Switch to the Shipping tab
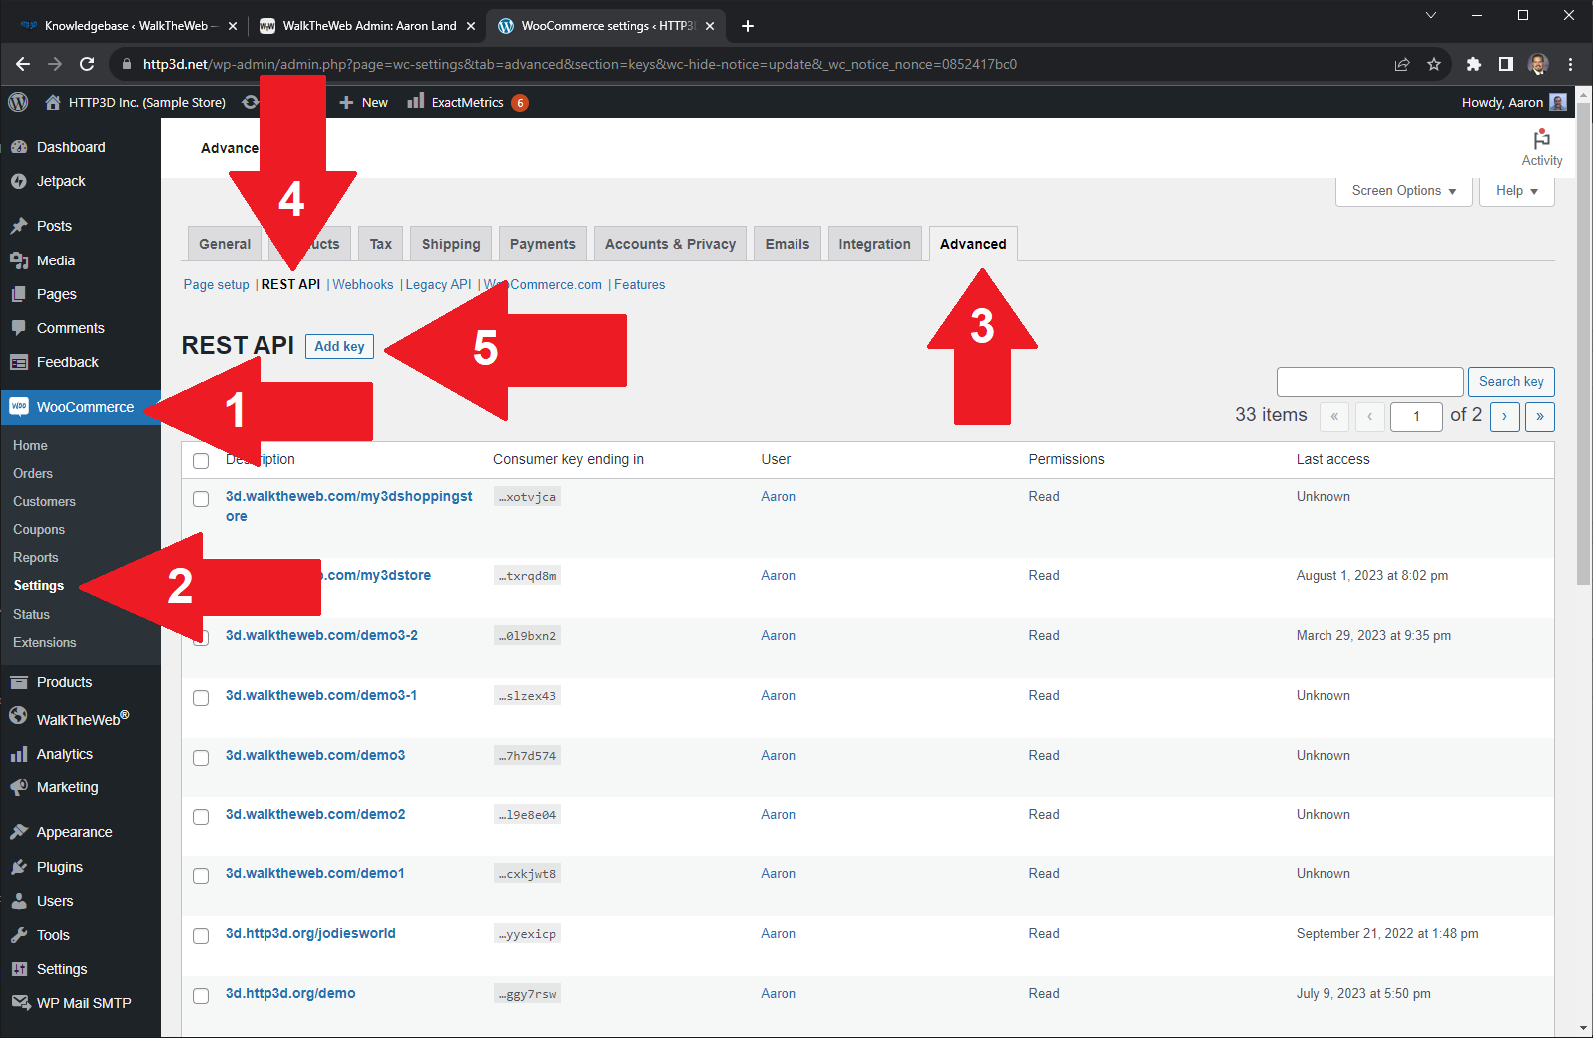The image size is (1593, 1038). pos(451,244)
